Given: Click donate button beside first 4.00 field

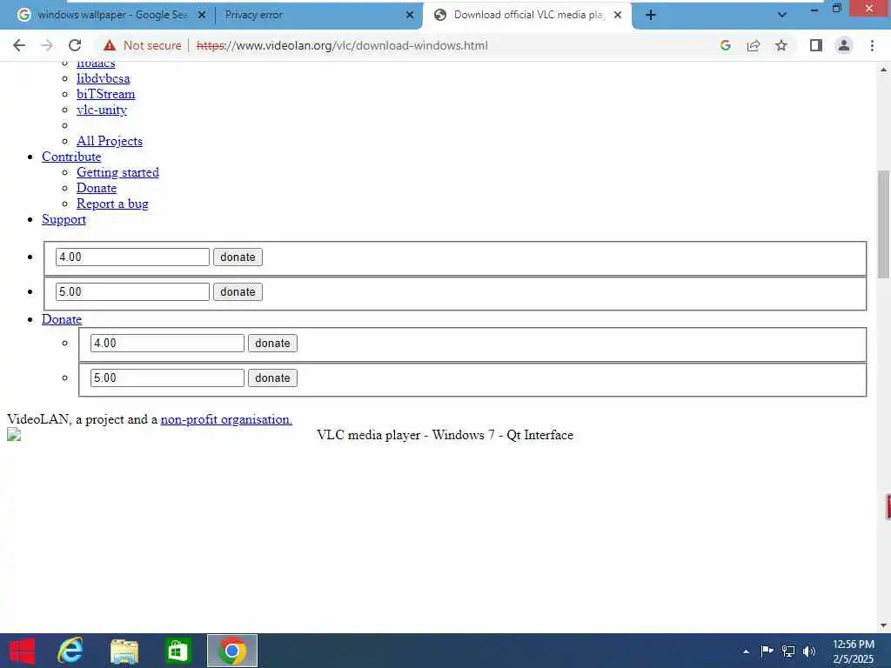Looking at the screenshot, I should click(238, 257).
